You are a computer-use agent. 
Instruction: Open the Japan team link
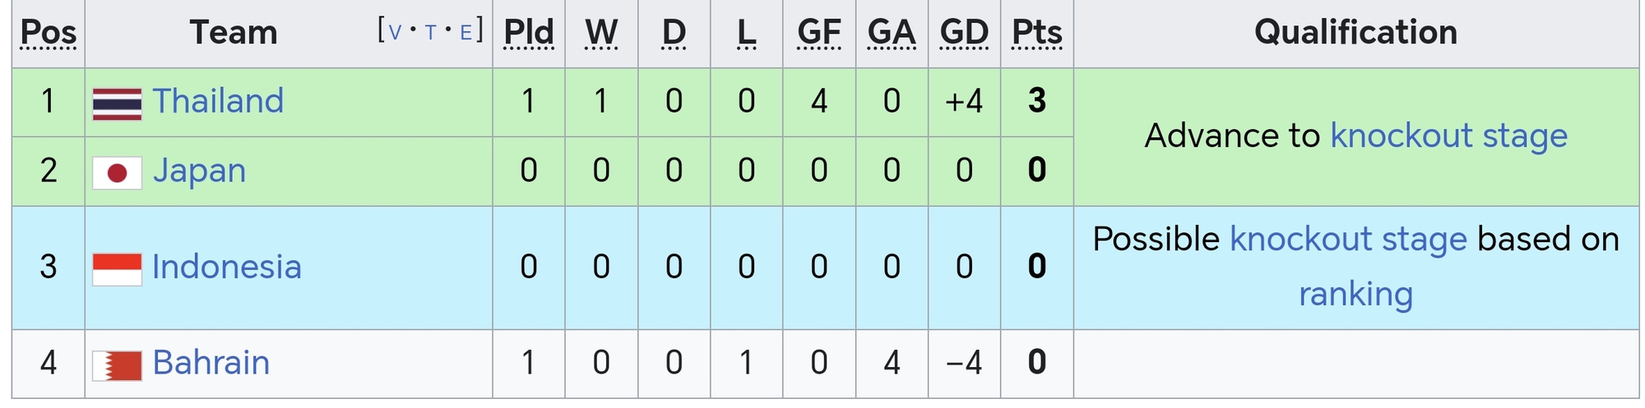pos(199,171)
